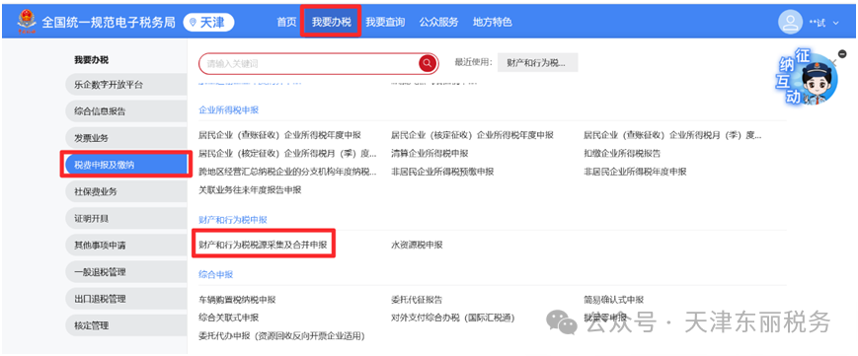This screenshot has width=858, height=356.
Task: Open 居民企业（核定征收）企业所得税年度申报
Action: (x=472, y=135)
